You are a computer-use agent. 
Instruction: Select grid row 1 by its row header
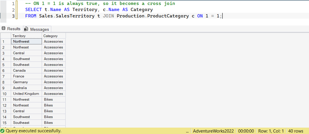point(6,41)
